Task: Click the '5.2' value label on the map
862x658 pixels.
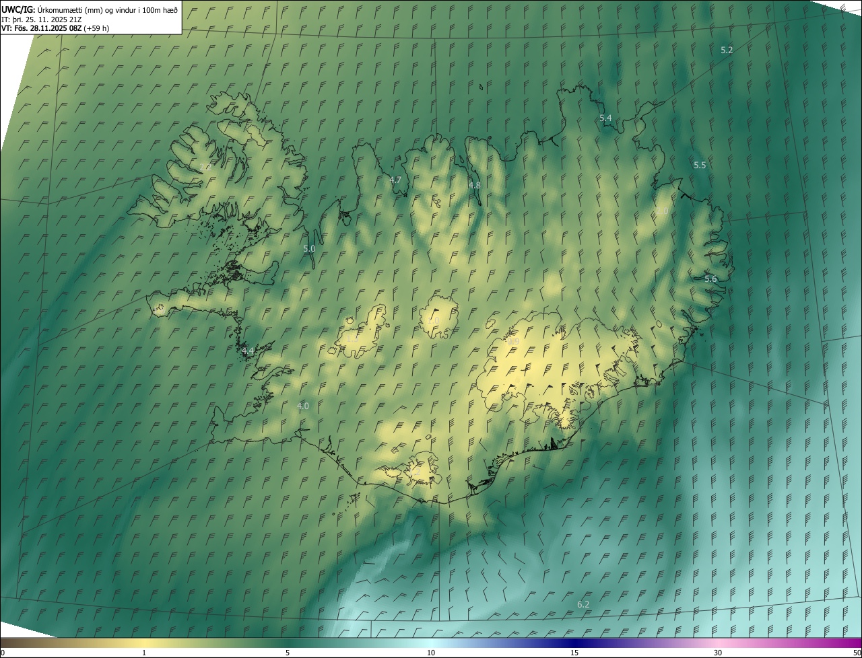Action: 727,50
